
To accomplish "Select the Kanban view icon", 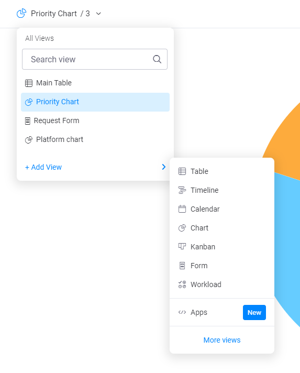I will 182,246.
